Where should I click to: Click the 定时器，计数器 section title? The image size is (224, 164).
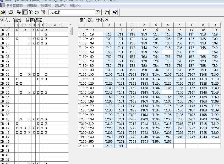(94, 20)
